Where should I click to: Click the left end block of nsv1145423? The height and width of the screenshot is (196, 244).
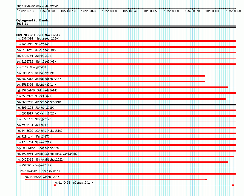click(x=55, y=185)
